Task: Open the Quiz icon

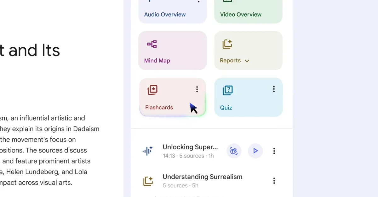Action: 227,90
